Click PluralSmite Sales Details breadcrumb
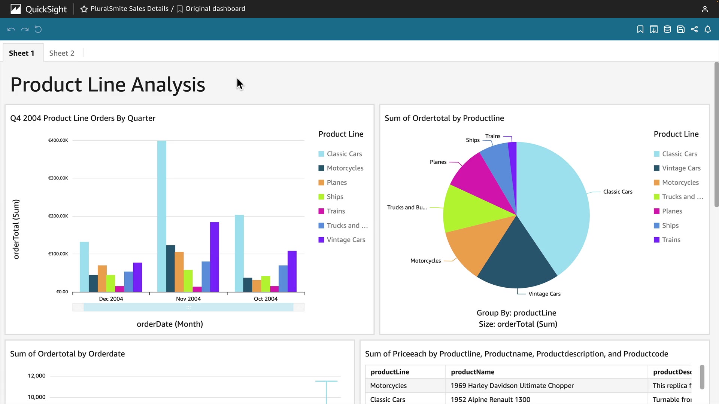 (130, 9)
